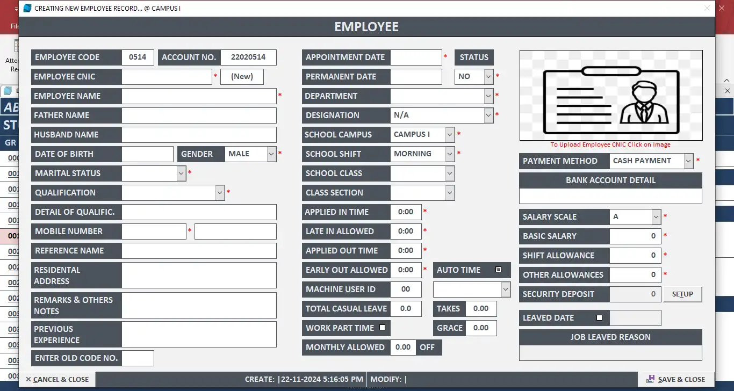Click inside the EMPLOYEE NAME input field
Image resolution: width=734 pixels, height=391 pixels.
tap(199, 96)
